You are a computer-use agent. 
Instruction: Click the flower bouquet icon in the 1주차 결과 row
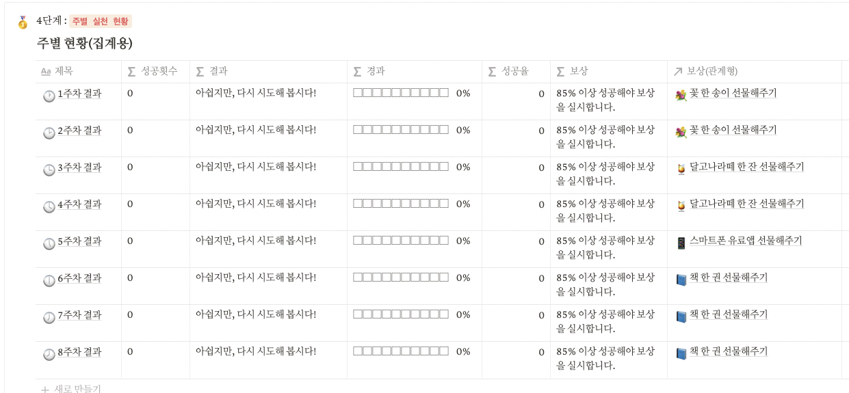(x=681, y=96)
